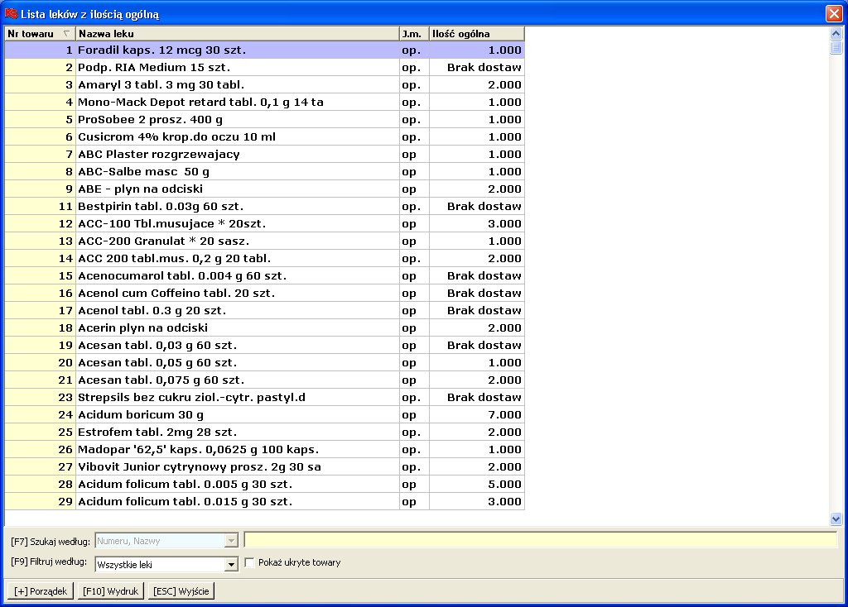Click sort arrow in Nr towaru header
The height and width of the screenshot is (607, 848).
pos(66,34)
